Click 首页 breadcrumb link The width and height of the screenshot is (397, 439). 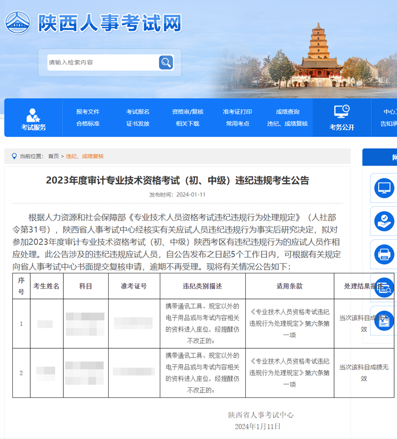pos(53,156)
